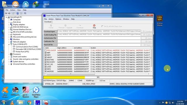The height and width of the screenshot is (105, 187).
Task: Click Auth File browse button
Action: (x=147, y=38)
